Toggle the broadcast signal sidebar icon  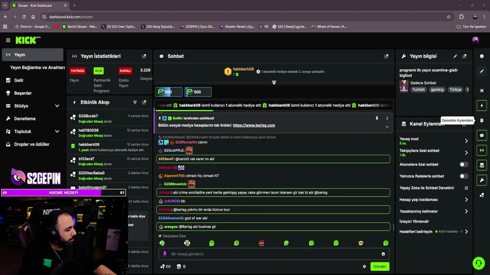[x=482, y=150]
